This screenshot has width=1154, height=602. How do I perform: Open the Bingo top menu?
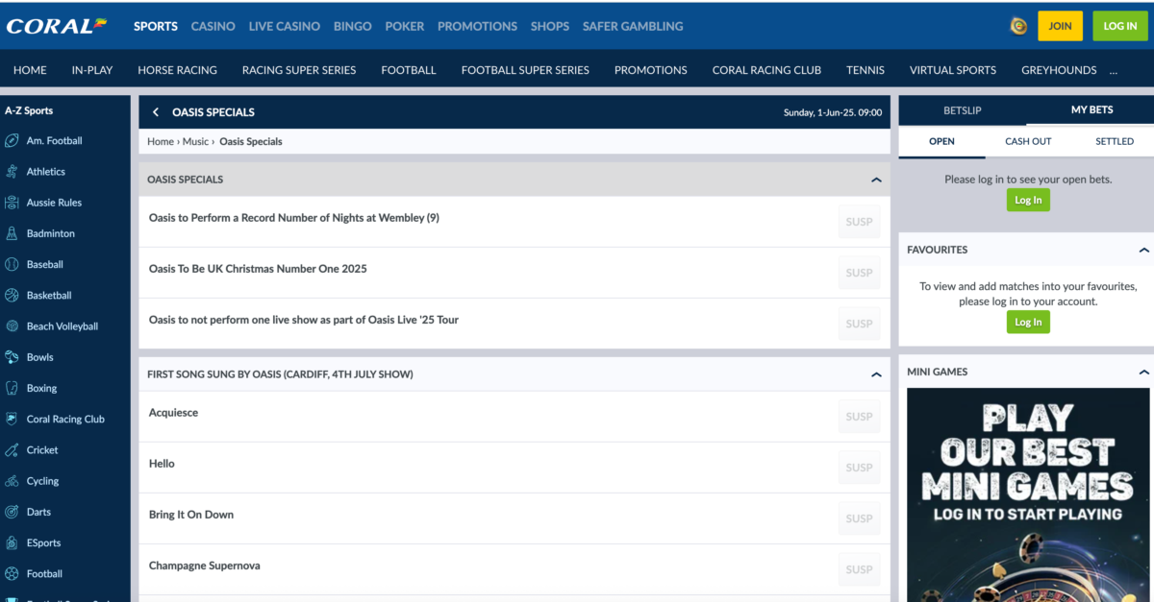click(x=353, y=26)
